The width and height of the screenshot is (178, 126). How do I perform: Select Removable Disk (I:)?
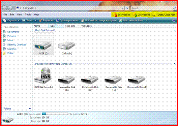137,82
